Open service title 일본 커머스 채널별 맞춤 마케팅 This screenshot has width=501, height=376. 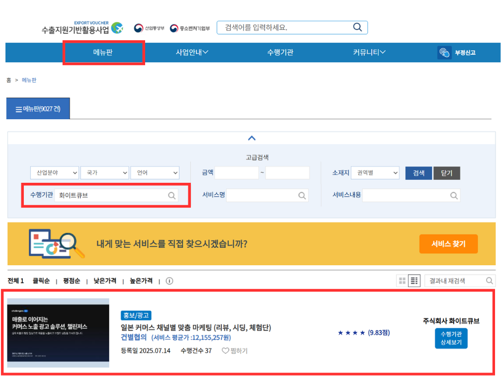[x=196, y=327]
